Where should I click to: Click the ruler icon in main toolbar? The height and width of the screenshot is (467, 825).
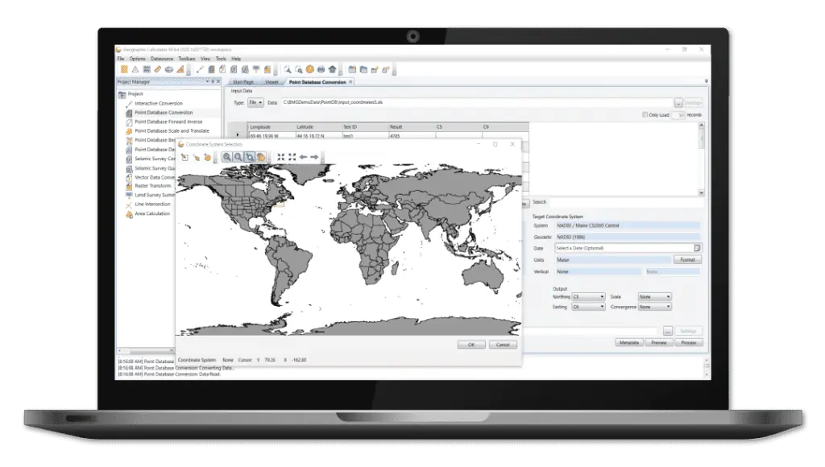click(x=158, y=69)
